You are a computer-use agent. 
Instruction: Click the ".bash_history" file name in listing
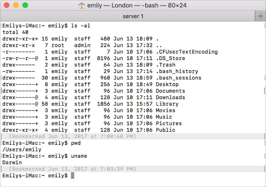177,71
